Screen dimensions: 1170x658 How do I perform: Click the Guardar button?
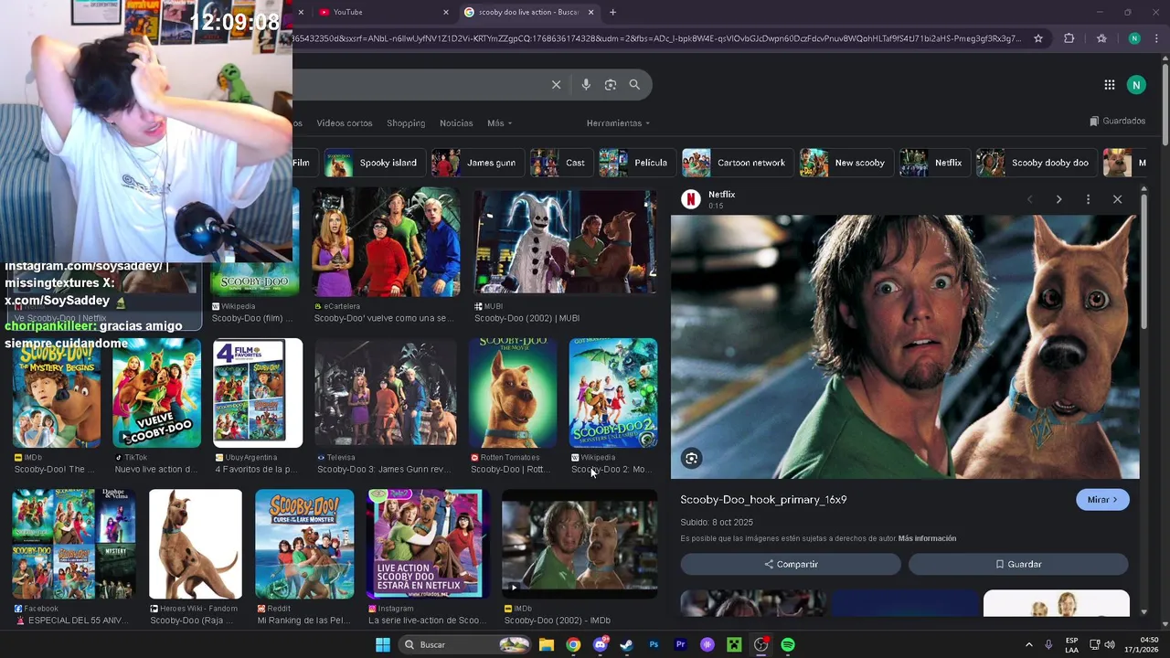(1018, 565)
